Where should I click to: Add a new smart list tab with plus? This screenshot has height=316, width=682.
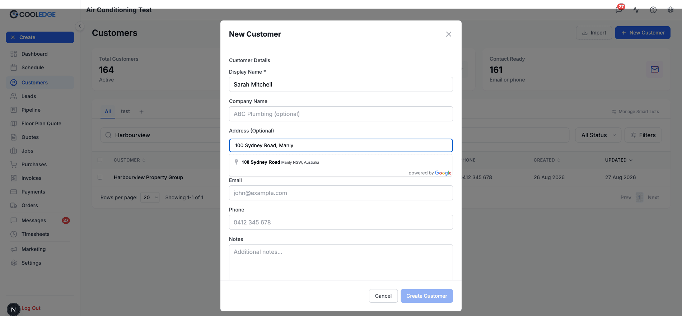tap(141, 112)
